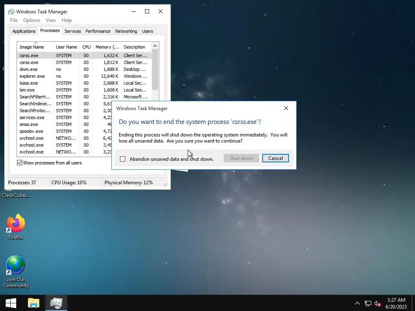
Task: Click Physical Memory: 12% status entry
Action: [128, 183]
